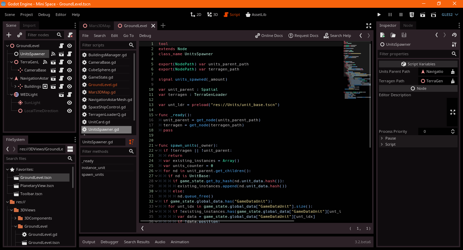
Task: Toggle visibility of LocalTimeDirection node
Action: point(69,111)
